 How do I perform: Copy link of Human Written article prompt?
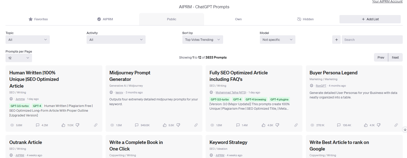click(96, 125)
